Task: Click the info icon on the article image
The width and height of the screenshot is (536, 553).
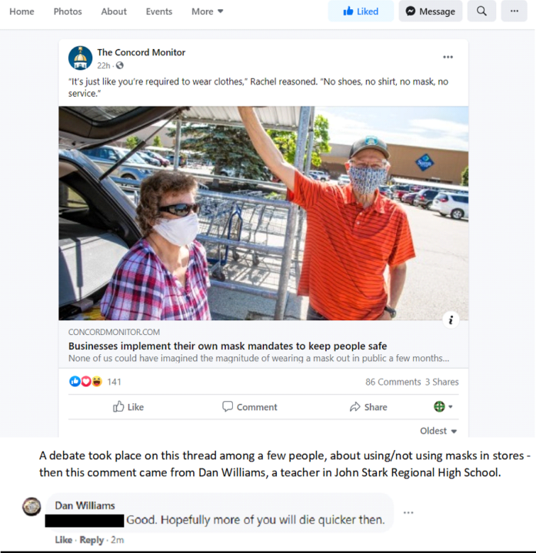Action: point(451,320)
